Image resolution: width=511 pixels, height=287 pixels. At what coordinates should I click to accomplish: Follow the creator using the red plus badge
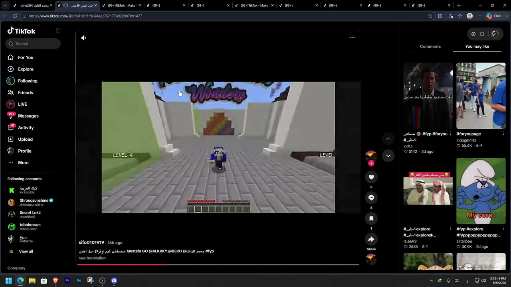point(371,163)
